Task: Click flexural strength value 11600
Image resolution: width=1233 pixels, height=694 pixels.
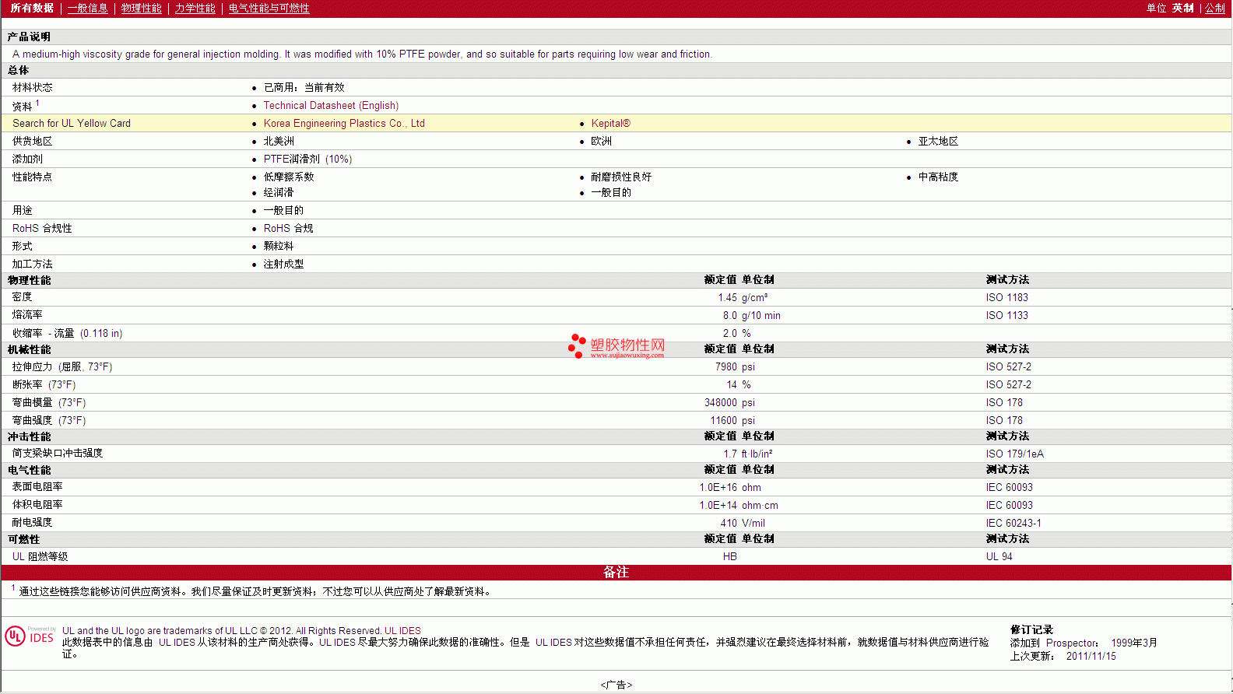Action: point(723,420)
